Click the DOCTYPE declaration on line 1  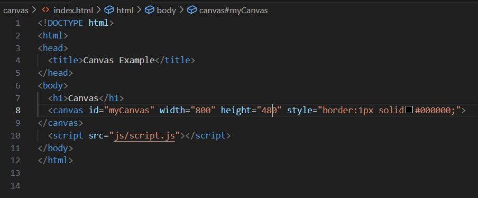click(x=76, y=23)
